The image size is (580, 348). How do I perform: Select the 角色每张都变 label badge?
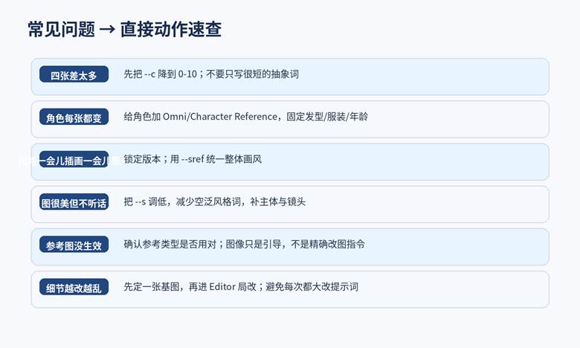click(74, 117)
